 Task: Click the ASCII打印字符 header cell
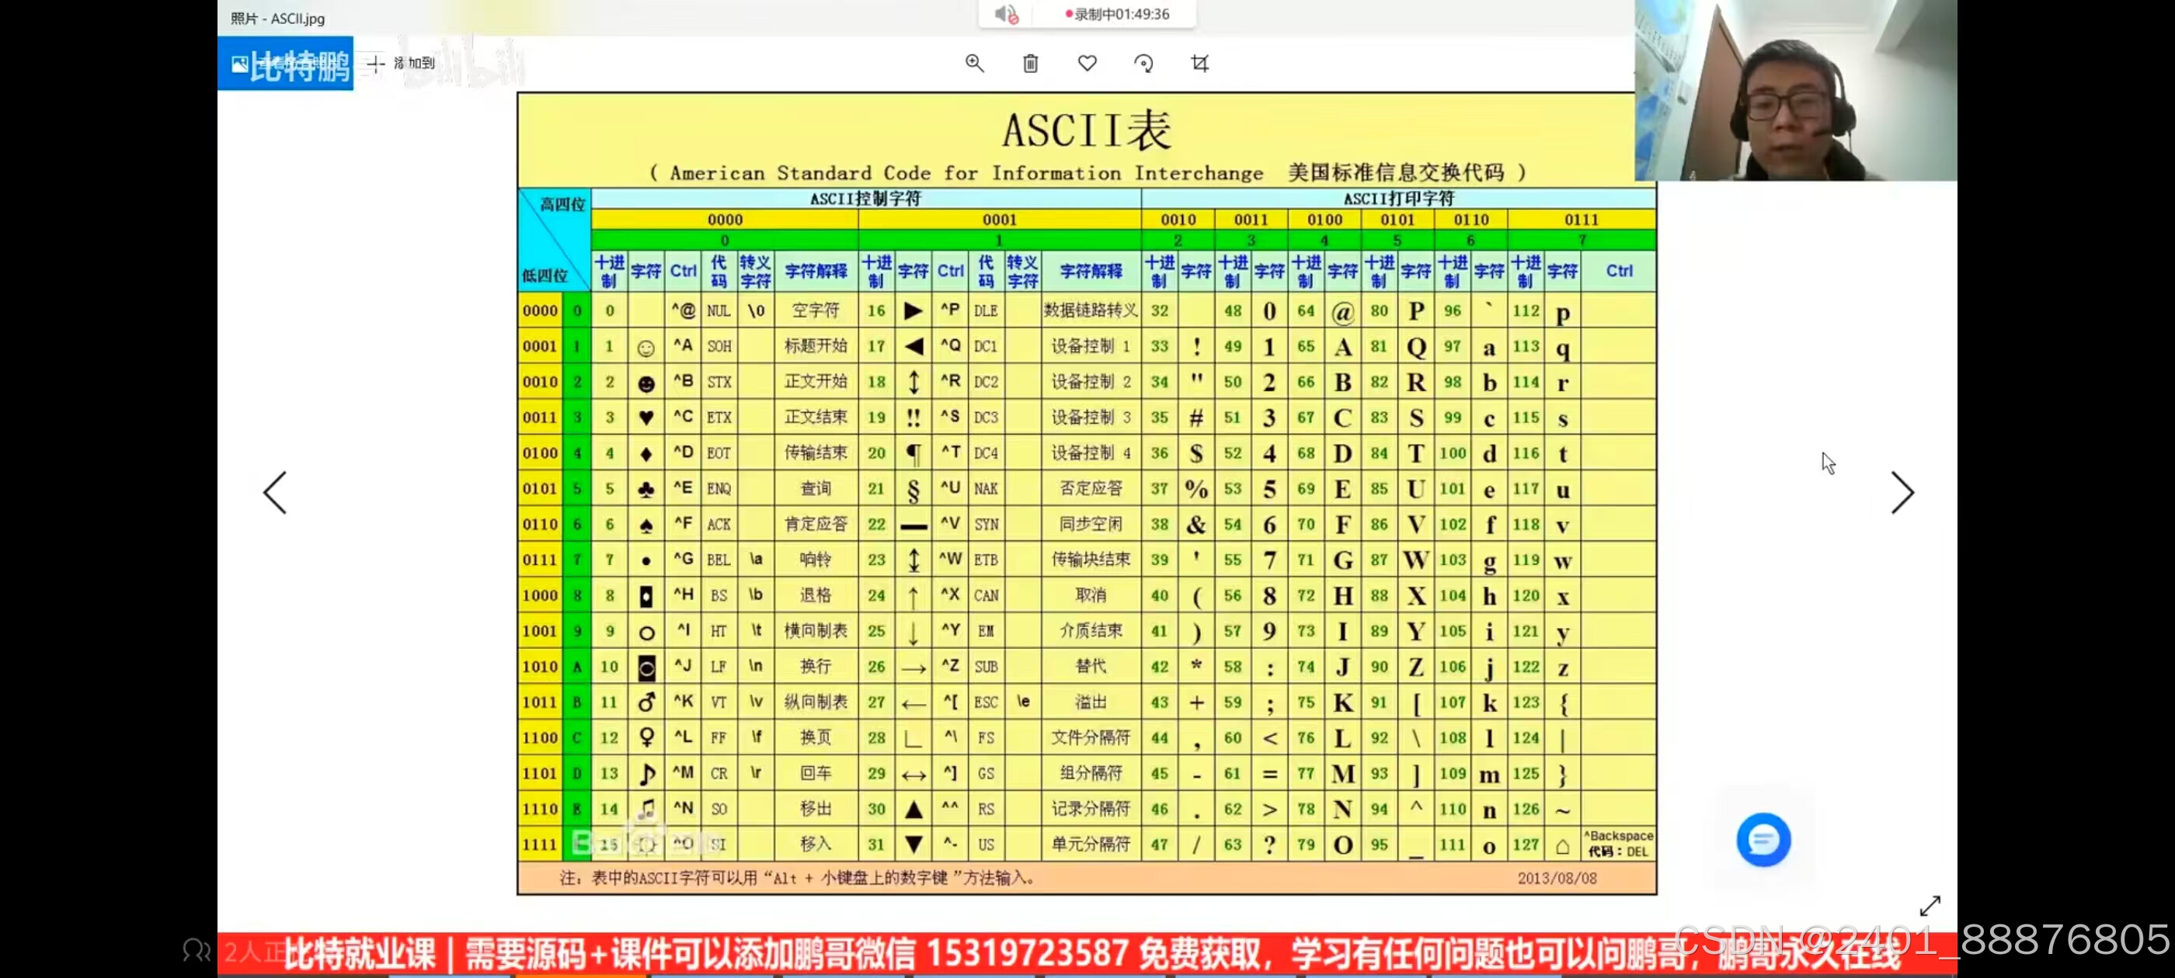coord(1398,199)
